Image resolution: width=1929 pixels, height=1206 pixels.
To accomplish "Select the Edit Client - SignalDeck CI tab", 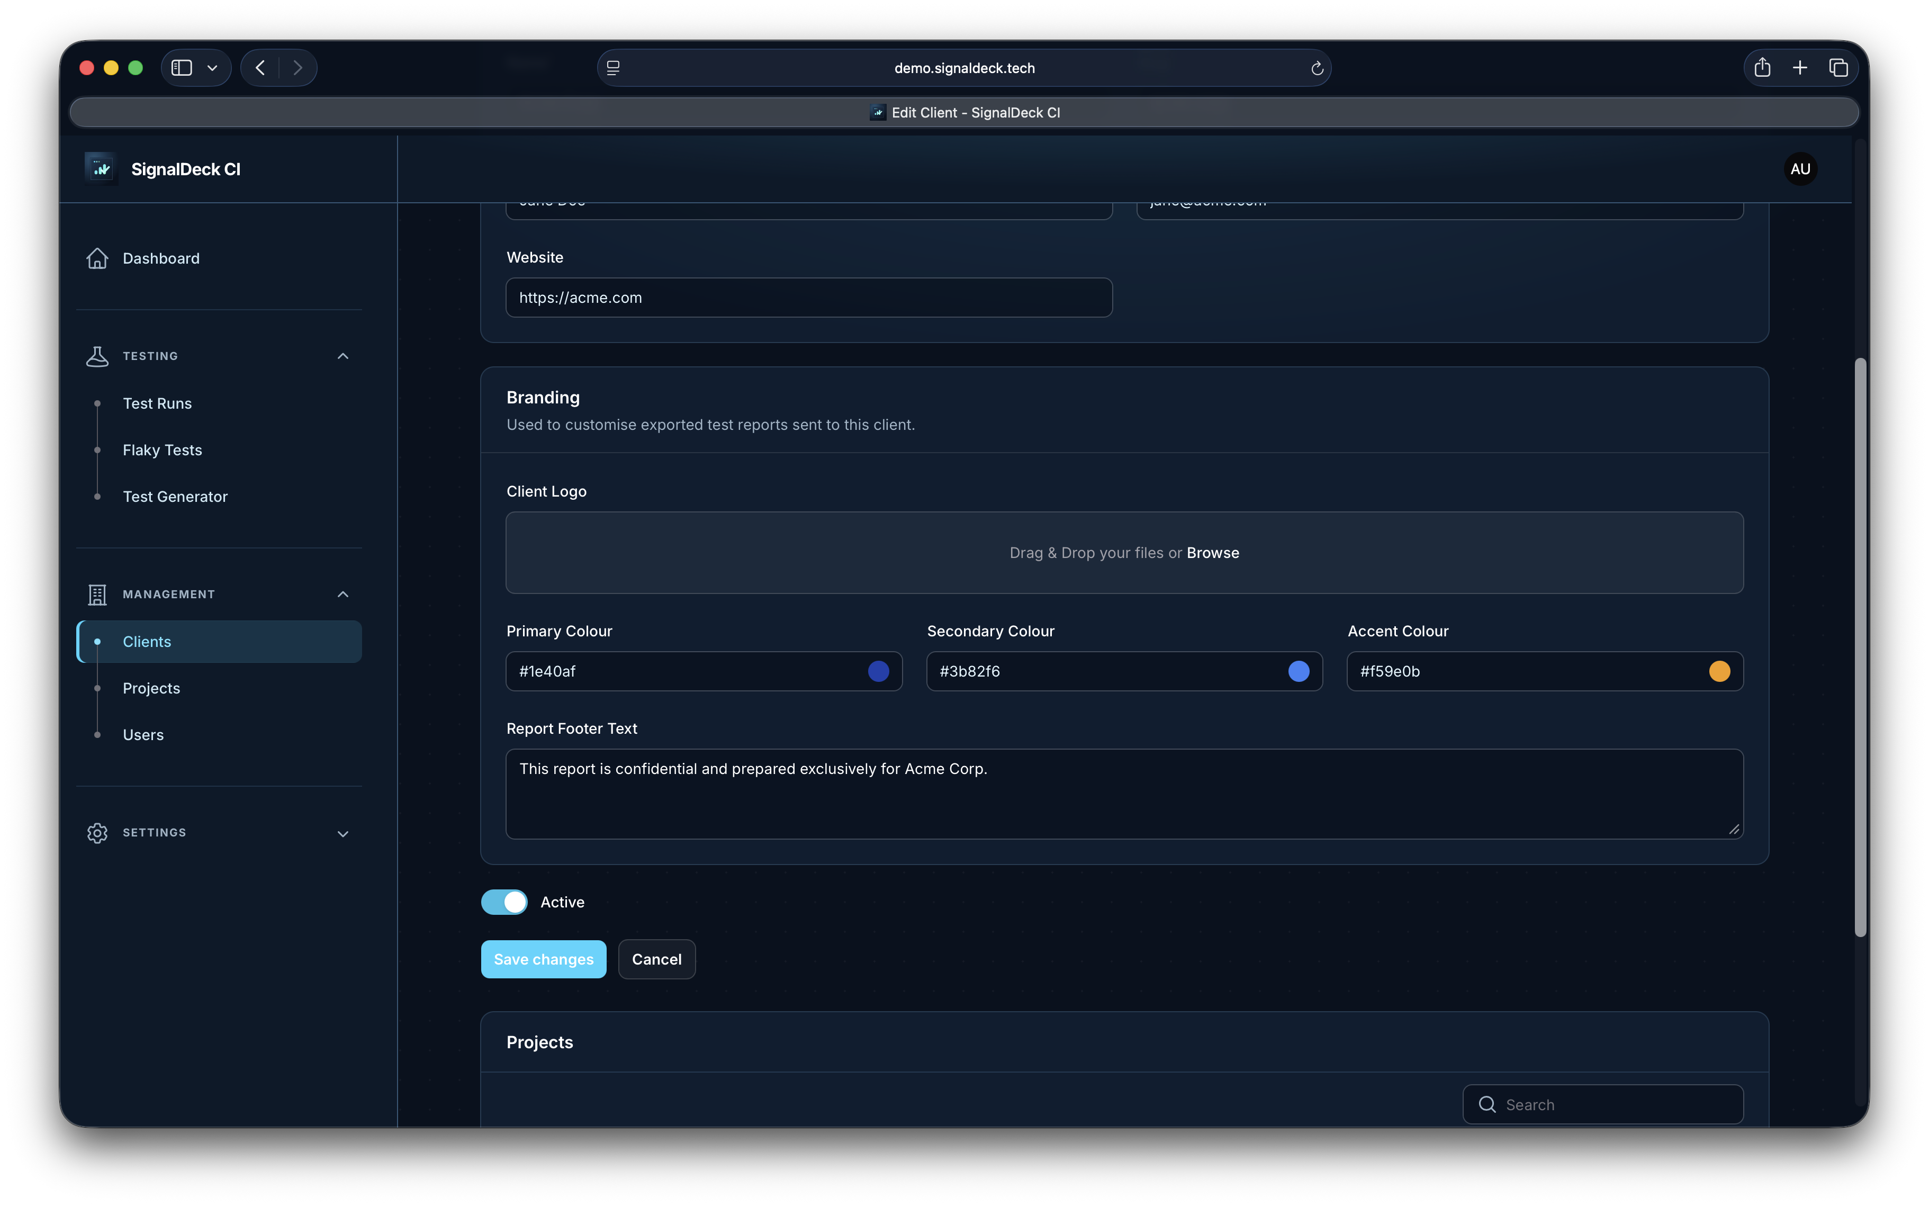I will pyautogui.click(x=964, y=112).
